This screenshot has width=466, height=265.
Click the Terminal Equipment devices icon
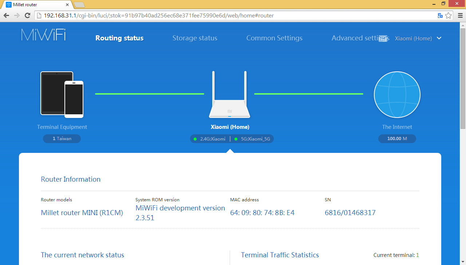tap(62, 95)
